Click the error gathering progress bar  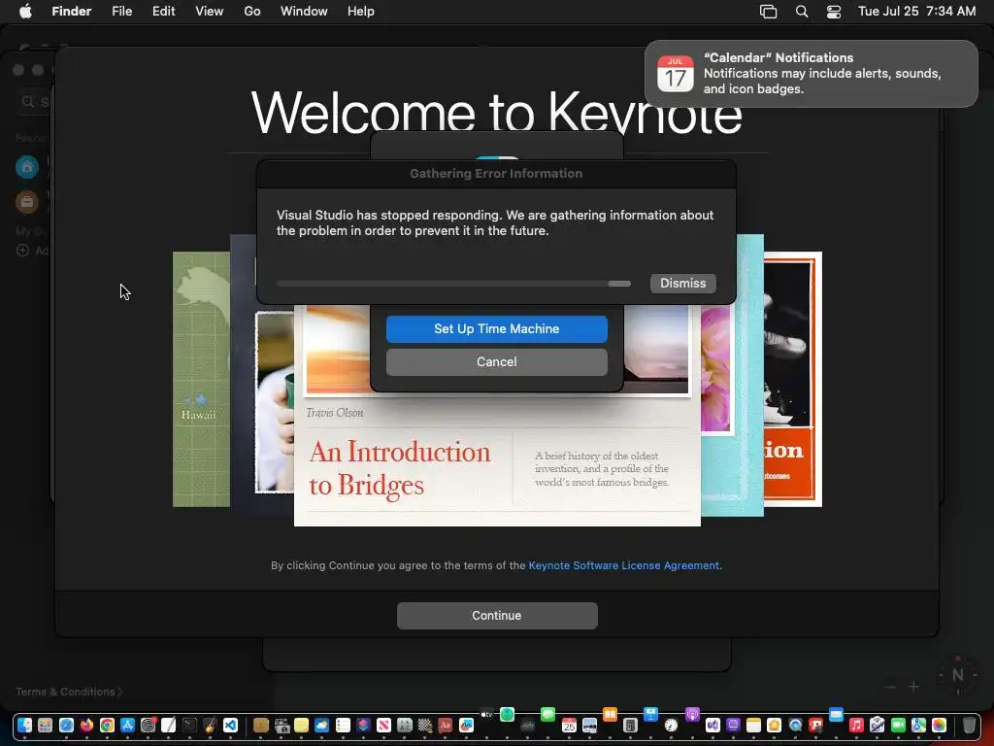(453, 284)
